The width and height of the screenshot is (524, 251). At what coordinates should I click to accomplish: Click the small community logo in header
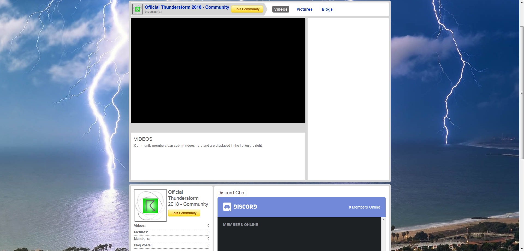pos(138,9)
